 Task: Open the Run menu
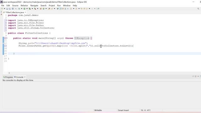tap(59, 6)
